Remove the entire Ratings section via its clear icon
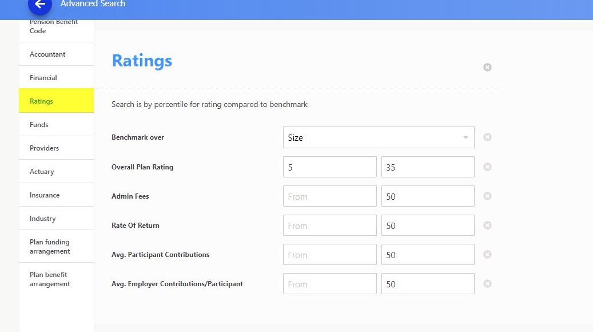The width and height of the screenshot is (593, 332). click(487, 67)
